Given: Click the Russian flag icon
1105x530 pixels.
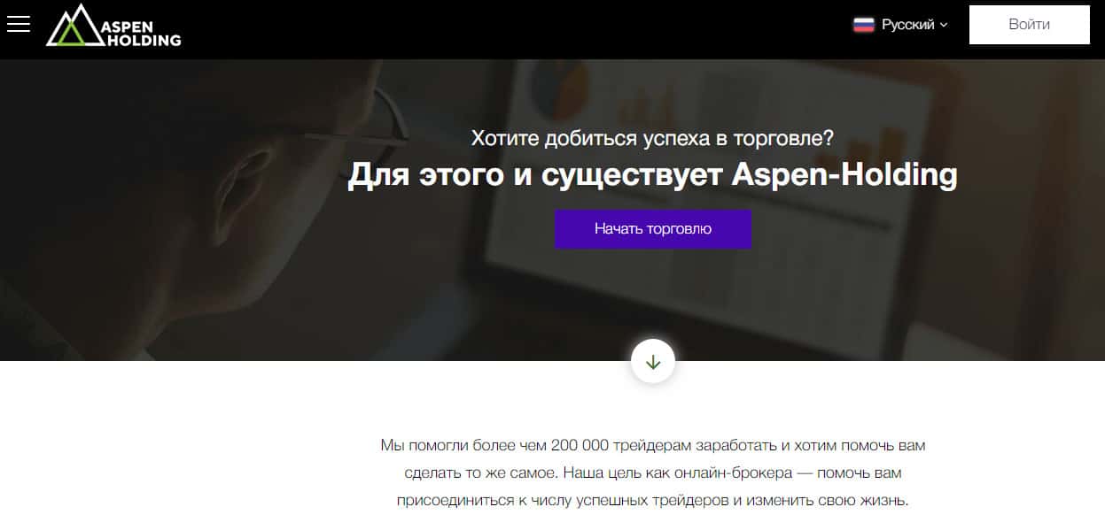Looking at the screenshot, I should click(863, 25).
